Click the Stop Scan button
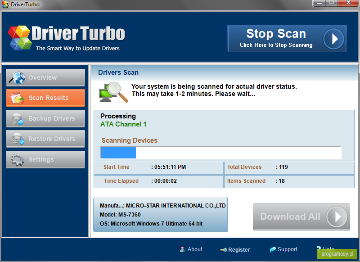 point(287,38)
